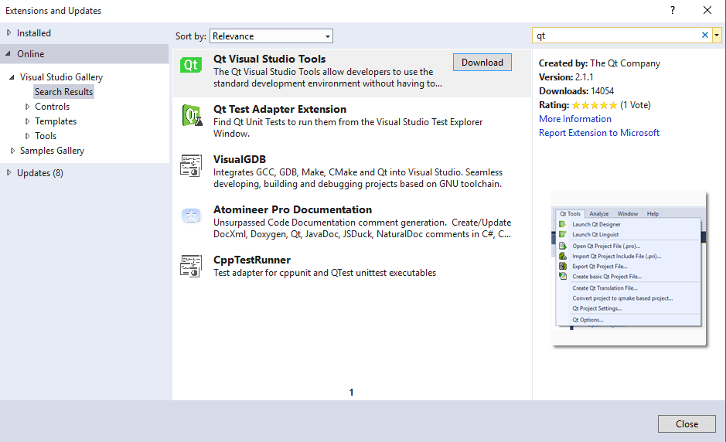Viewport: 726px width, 442px height.
Task: Click the VisualGDB extension icon
Action: pyautogui.click(x=191, y=165)
